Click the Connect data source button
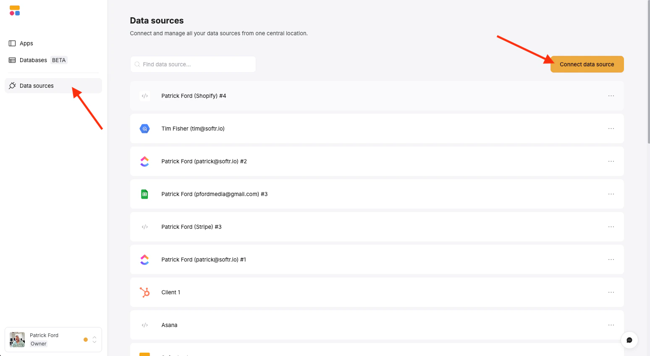 [x=587, y=64]
